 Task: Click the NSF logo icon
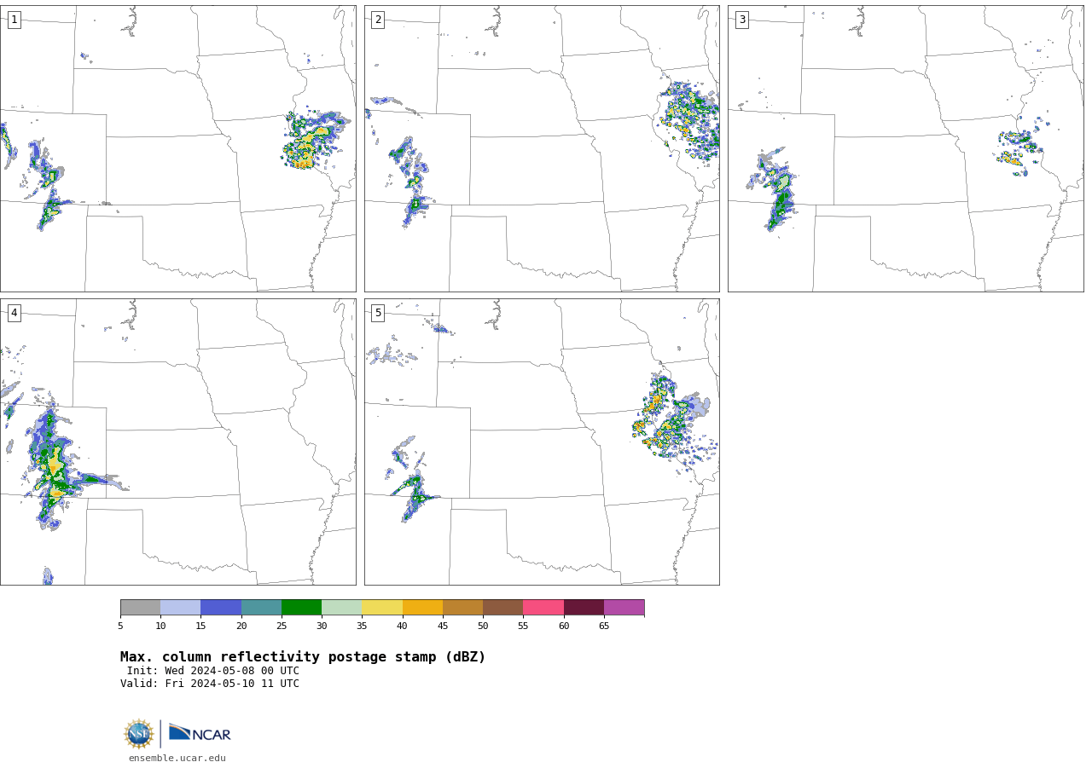click(139, 734)
